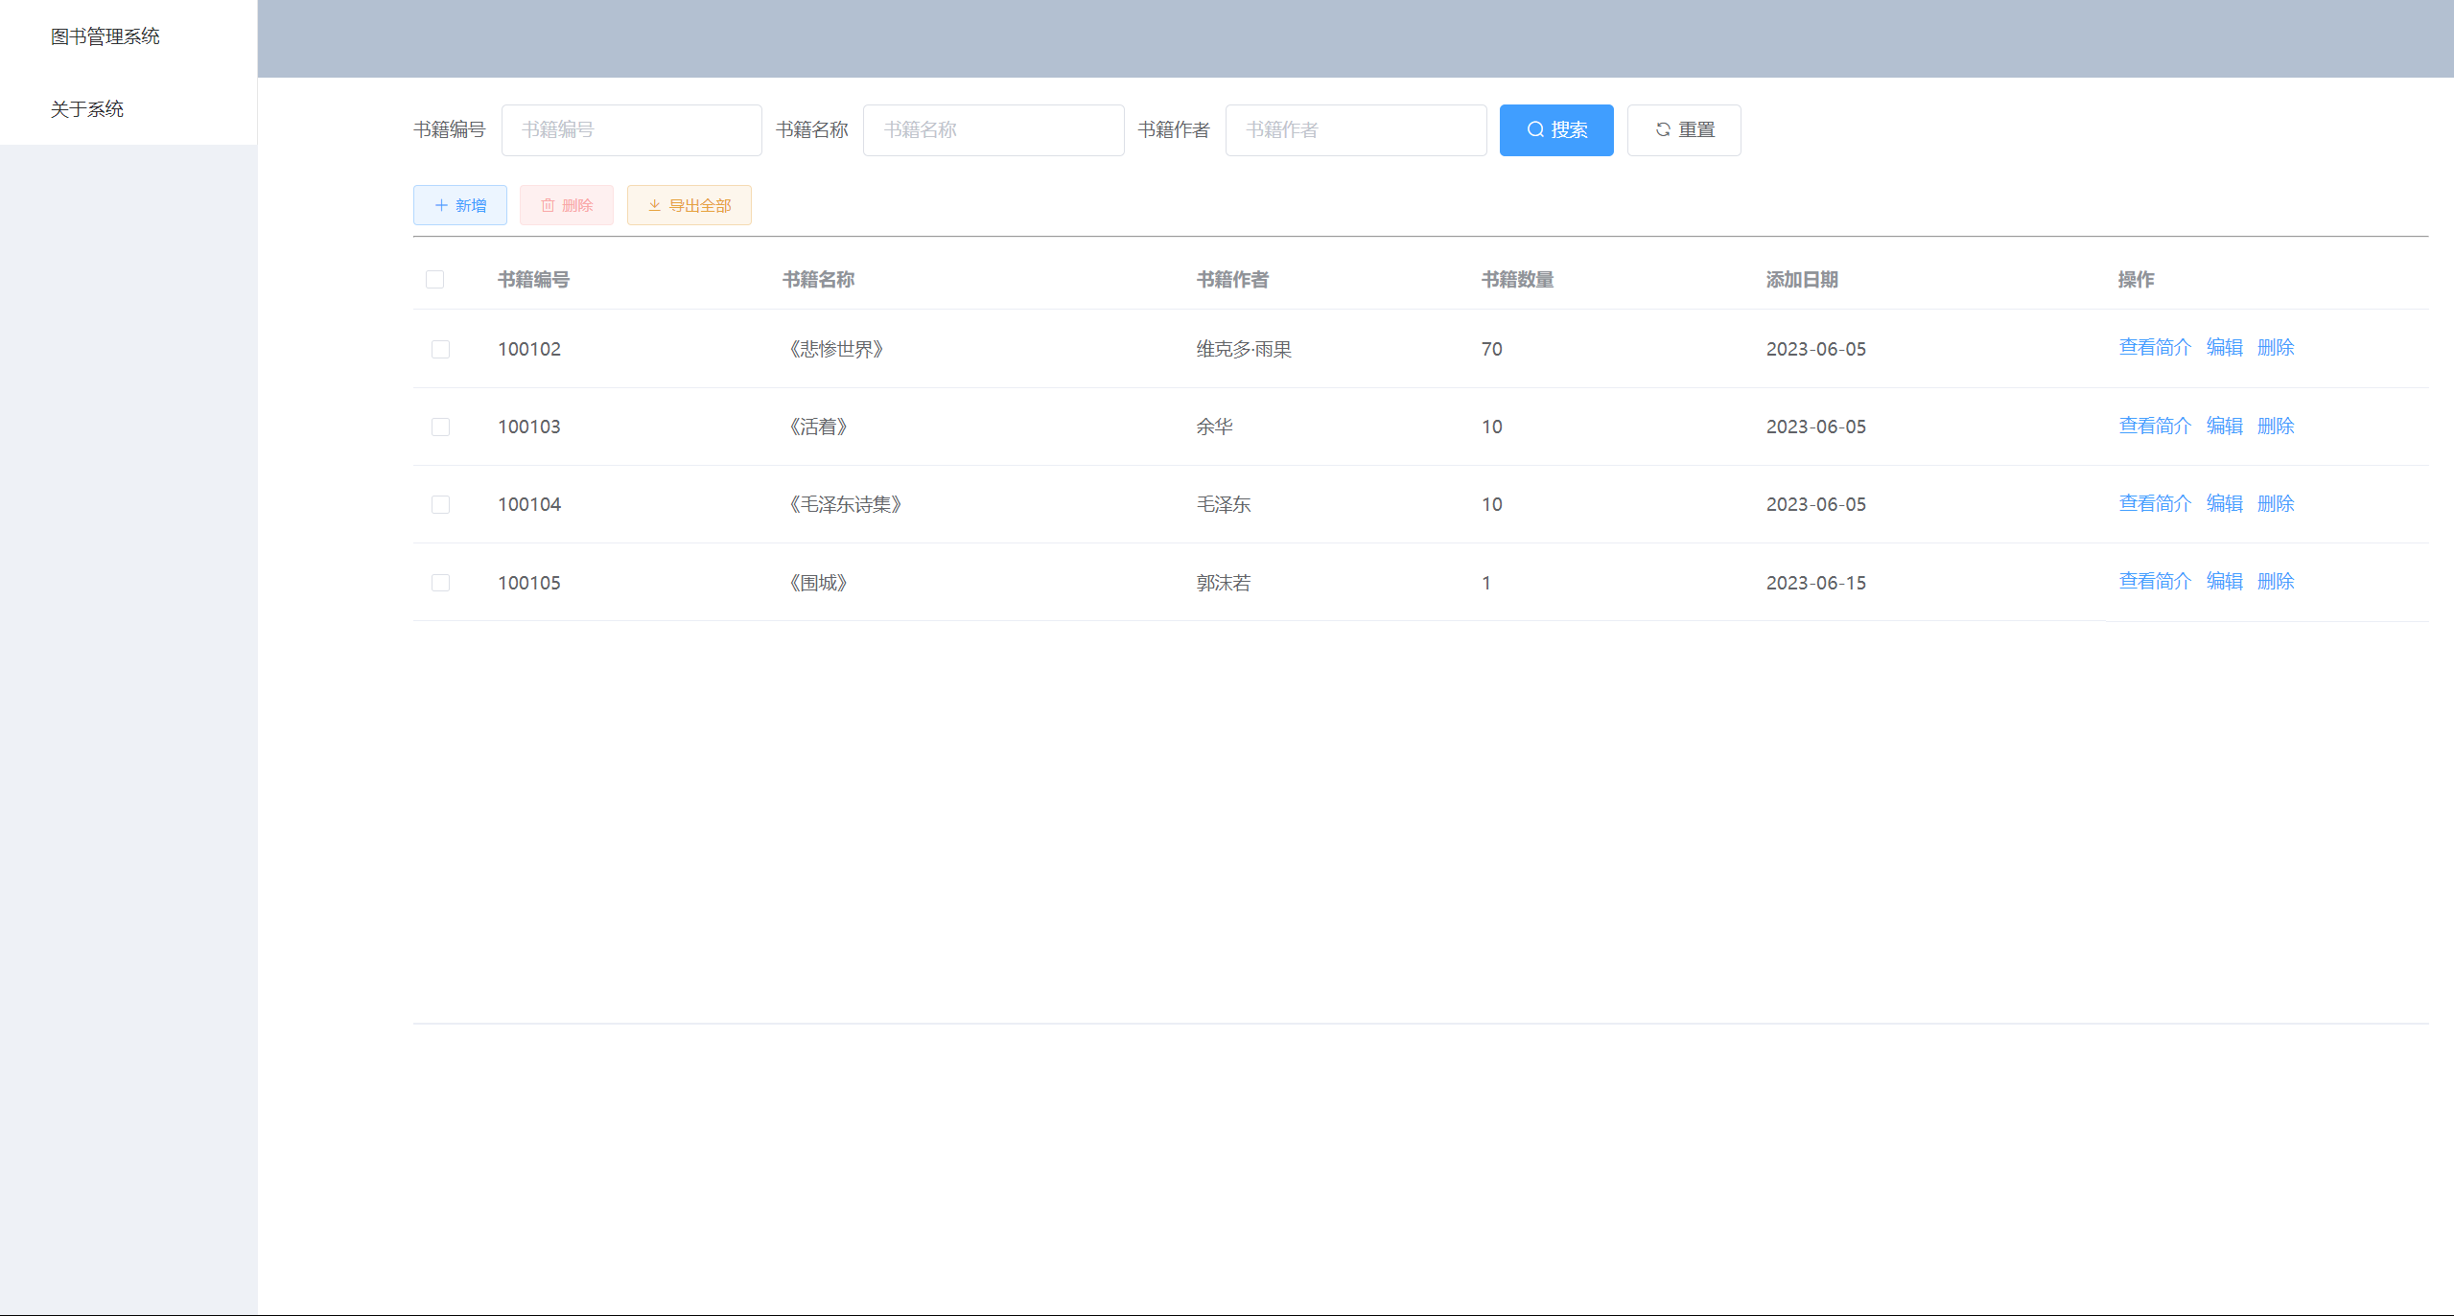Click the 书籍数量 column header
Image resolution: width=2454 pixels, height=1316 pixels.
point(1517,280)
